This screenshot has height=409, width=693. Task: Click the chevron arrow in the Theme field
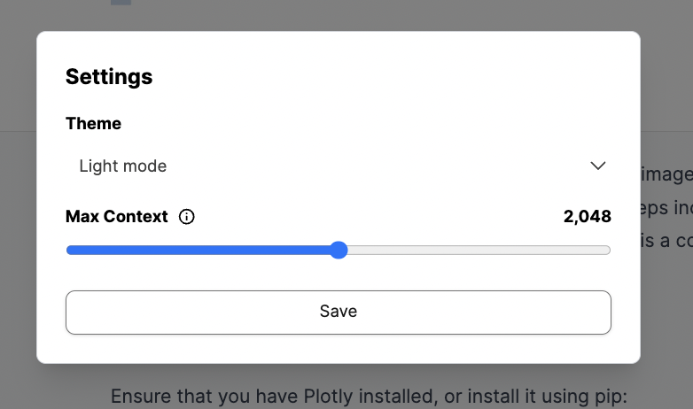pos(598,166)
